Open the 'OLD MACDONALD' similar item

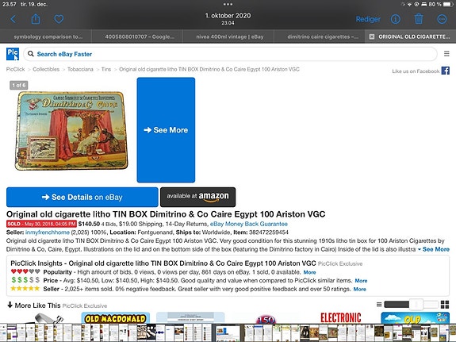pos(116,318)
